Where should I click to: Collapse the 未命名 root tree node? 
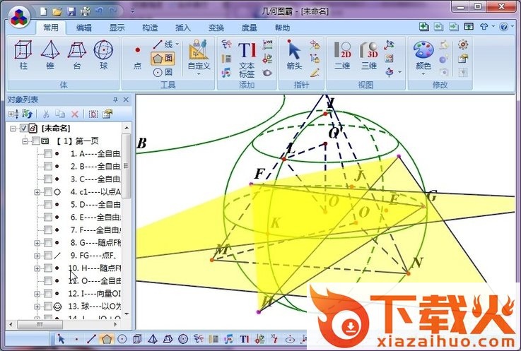point(13,128)
